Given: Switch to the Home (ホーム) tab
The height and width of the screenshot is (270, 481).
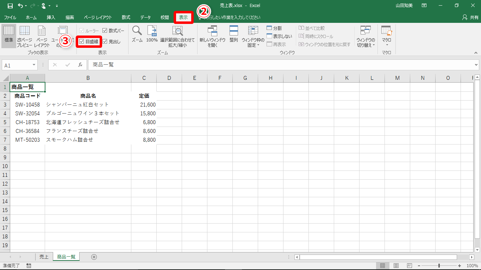Looking at the screenshot, I should pos(31,18).
